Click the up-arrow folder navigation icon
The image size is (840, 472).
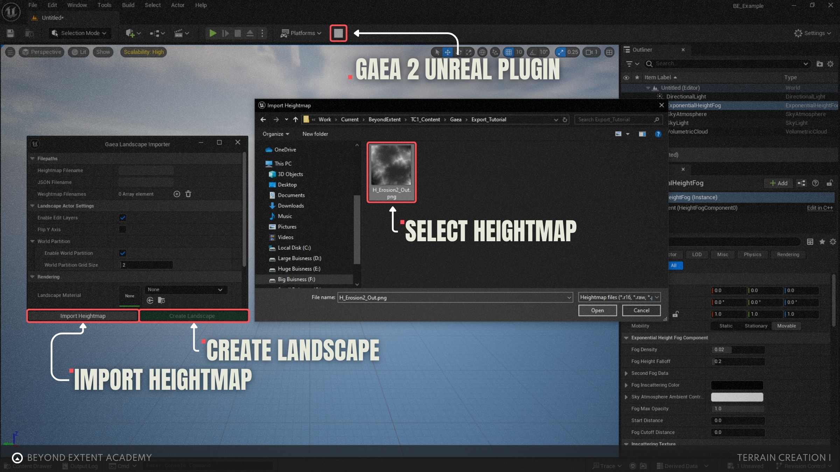tap(295, 120)
